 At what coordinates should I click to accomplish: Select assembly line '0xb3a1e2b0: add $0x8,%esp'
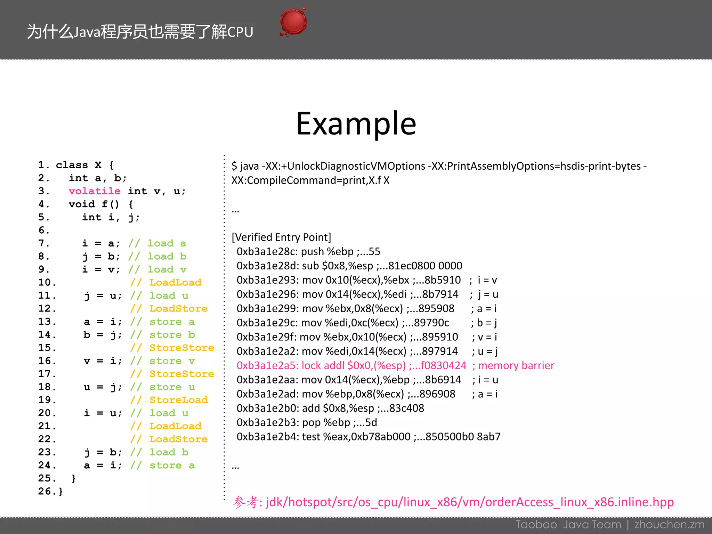[x=330, y=408]
